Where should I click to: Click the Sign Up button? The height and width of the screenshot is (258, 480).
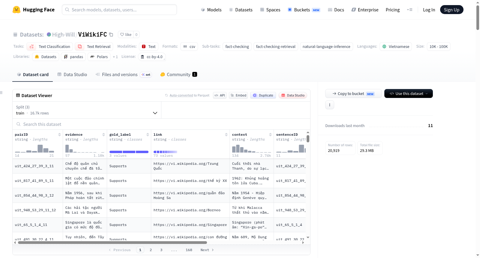[451, 10]
